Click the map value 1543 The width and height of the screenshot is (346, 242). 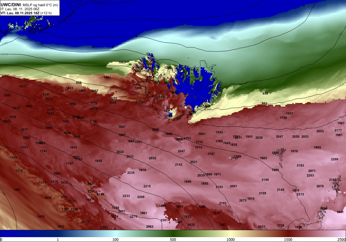point(7,95)
